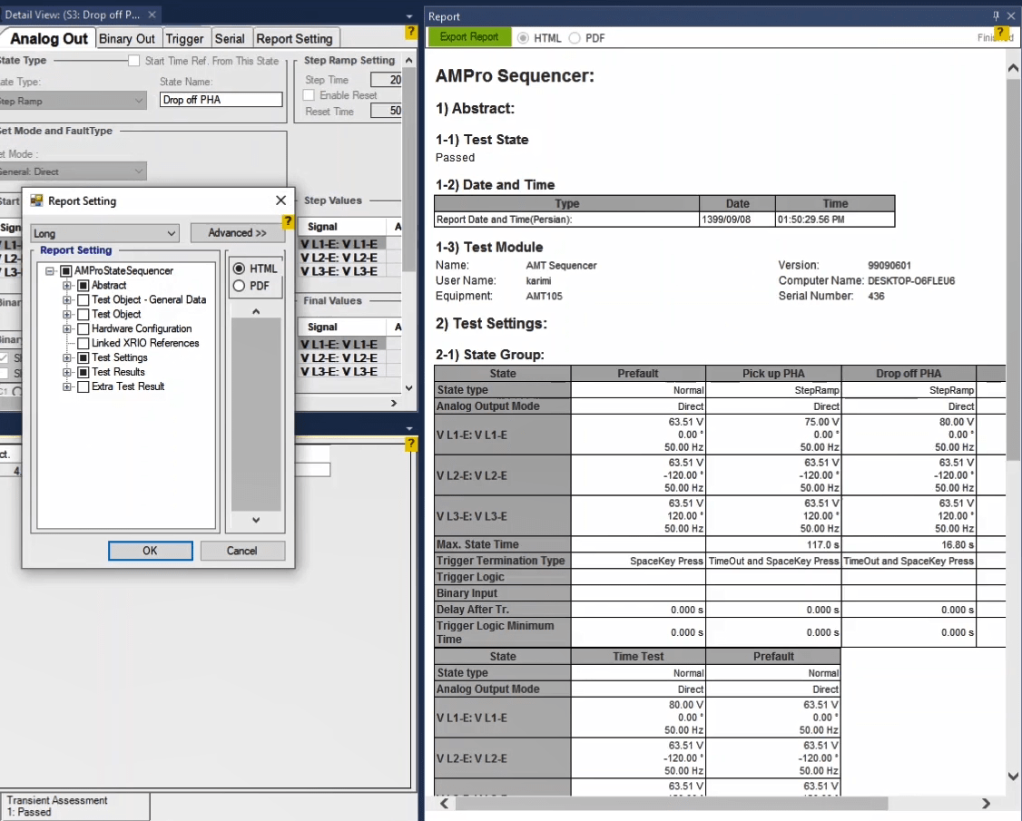Click the help icon in the Report panel toolbar
1022x821 pixels.
tap(1001, 34)
